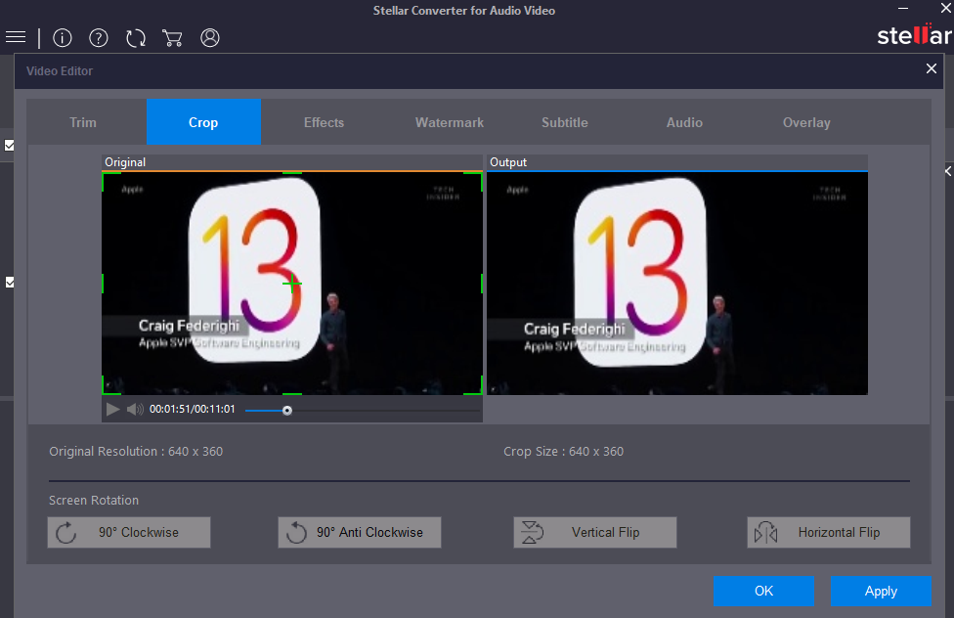954x618 pixels.
Task: Click the information (i) icon
Action: click(62, 38)
